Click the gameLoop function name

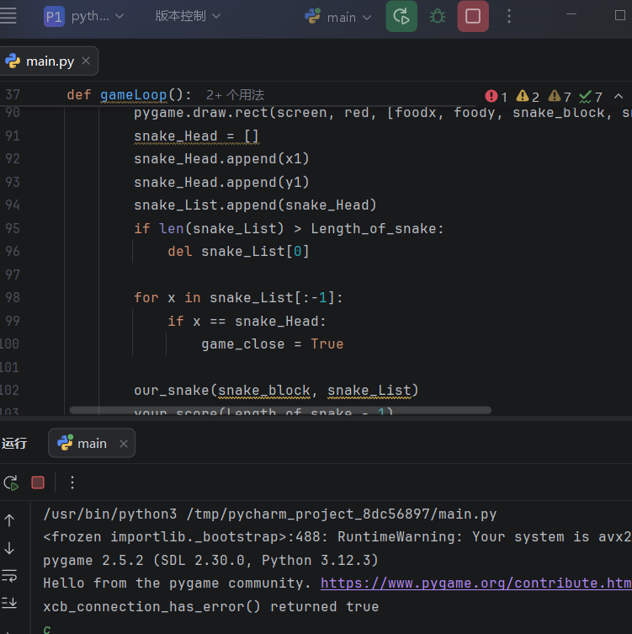point(133,95)
